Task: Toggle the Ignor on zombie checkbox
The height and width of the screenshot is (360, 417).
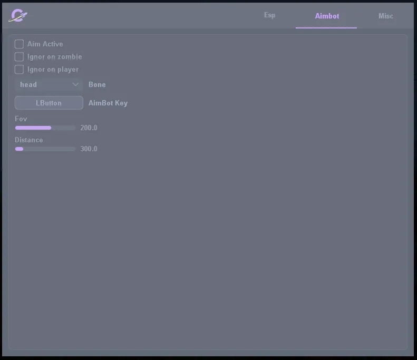Action: coord(20,57)
